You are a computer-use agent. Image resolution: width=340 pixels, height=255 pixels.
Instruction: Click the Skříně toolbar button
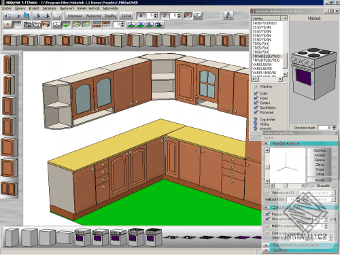pyautogui.click(x=126, y=16)
